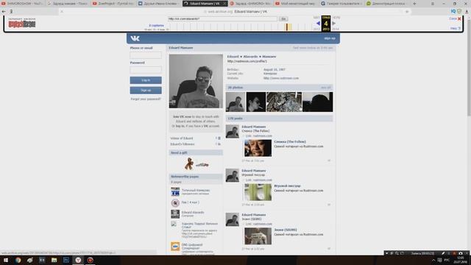The width and height of the screenshot is (471, 265).
Task: Switch to the SHKAOBOSHOW YouTube tab
Action: [x=23, y=4]
